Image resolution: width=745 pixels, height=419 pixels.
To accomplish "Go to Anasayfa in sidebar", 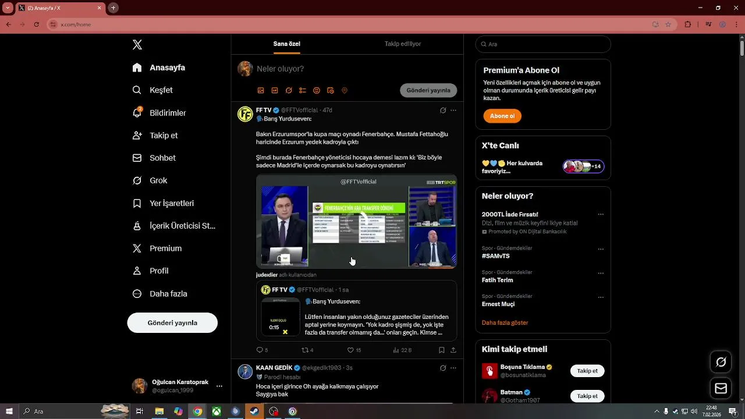I will pos(159,68).
